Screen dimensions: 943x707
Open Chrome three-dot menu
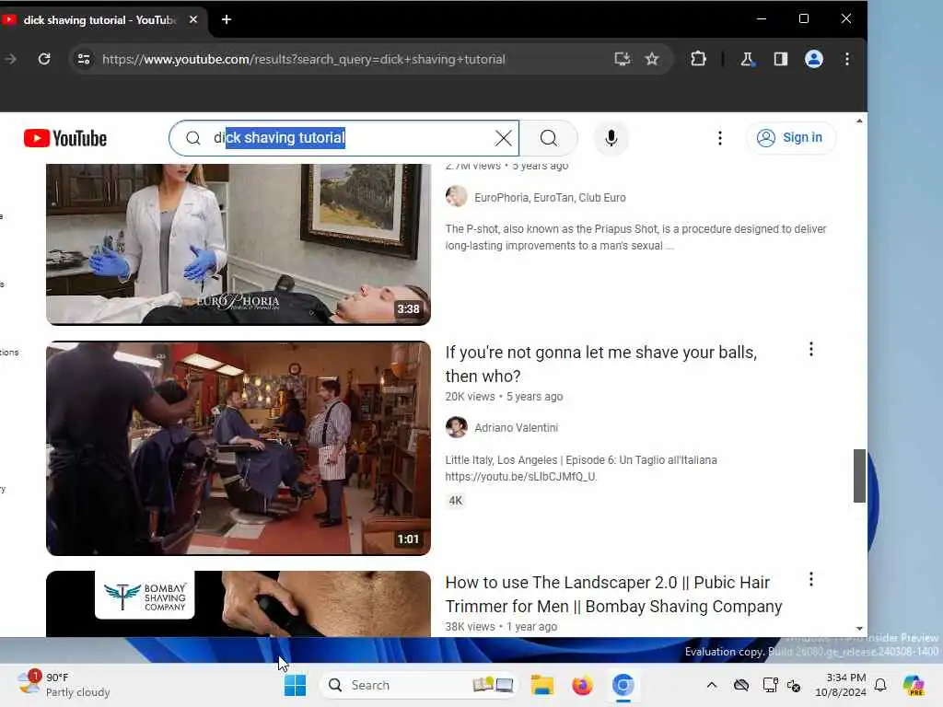(847, 59)
